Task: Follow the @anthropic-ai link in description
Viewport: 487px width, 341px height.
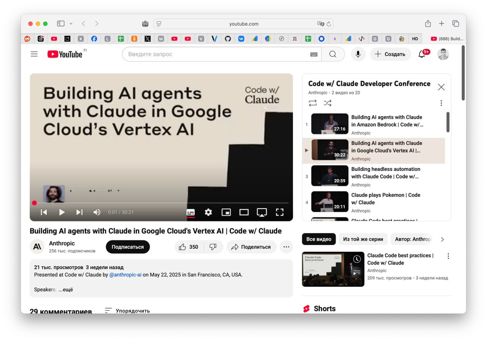Action: coord(125,275)
